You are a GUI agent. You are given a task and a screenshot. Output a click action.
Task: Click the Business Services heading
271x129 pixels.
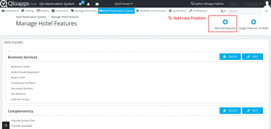pos(23,57)
